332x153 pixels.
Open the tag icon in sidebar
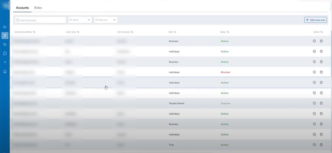(5, 45)
